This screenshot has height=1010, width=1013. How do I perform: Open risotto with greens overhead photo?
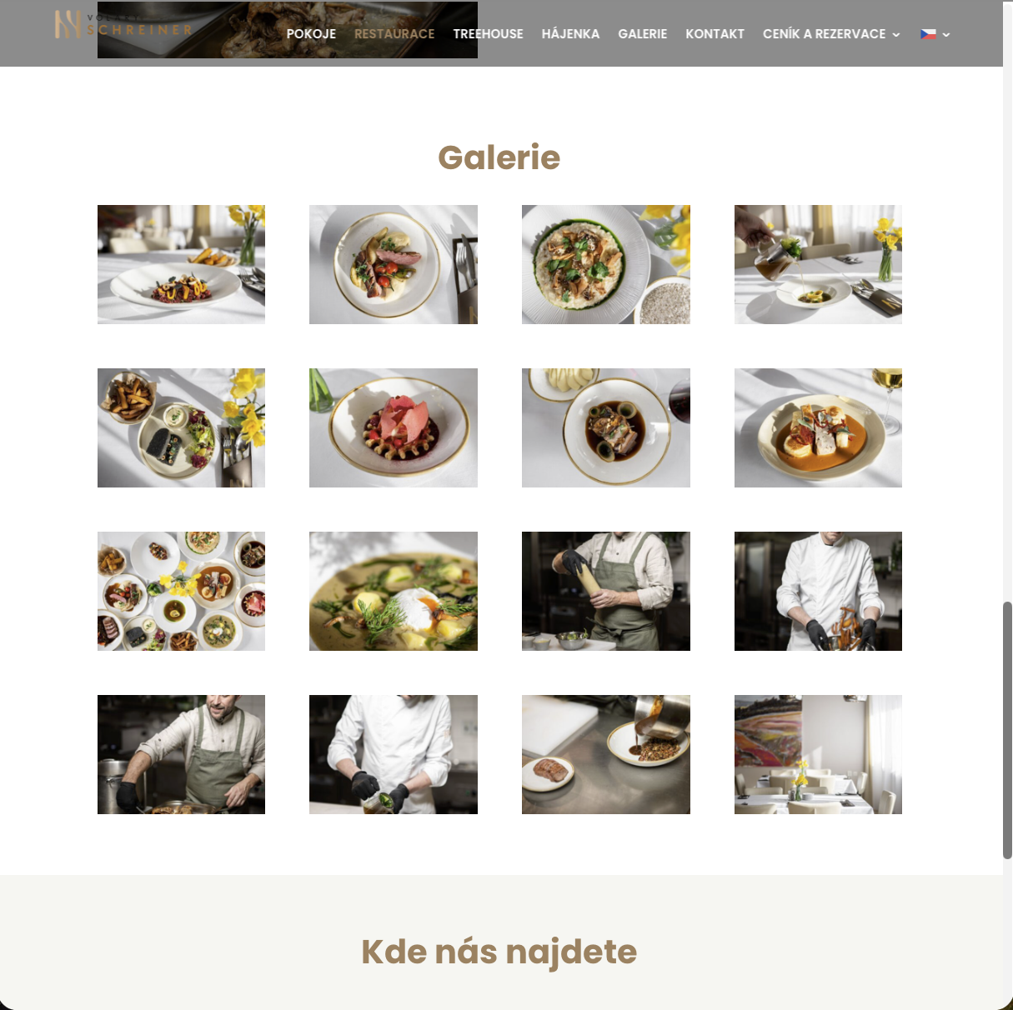coord(606,264)
